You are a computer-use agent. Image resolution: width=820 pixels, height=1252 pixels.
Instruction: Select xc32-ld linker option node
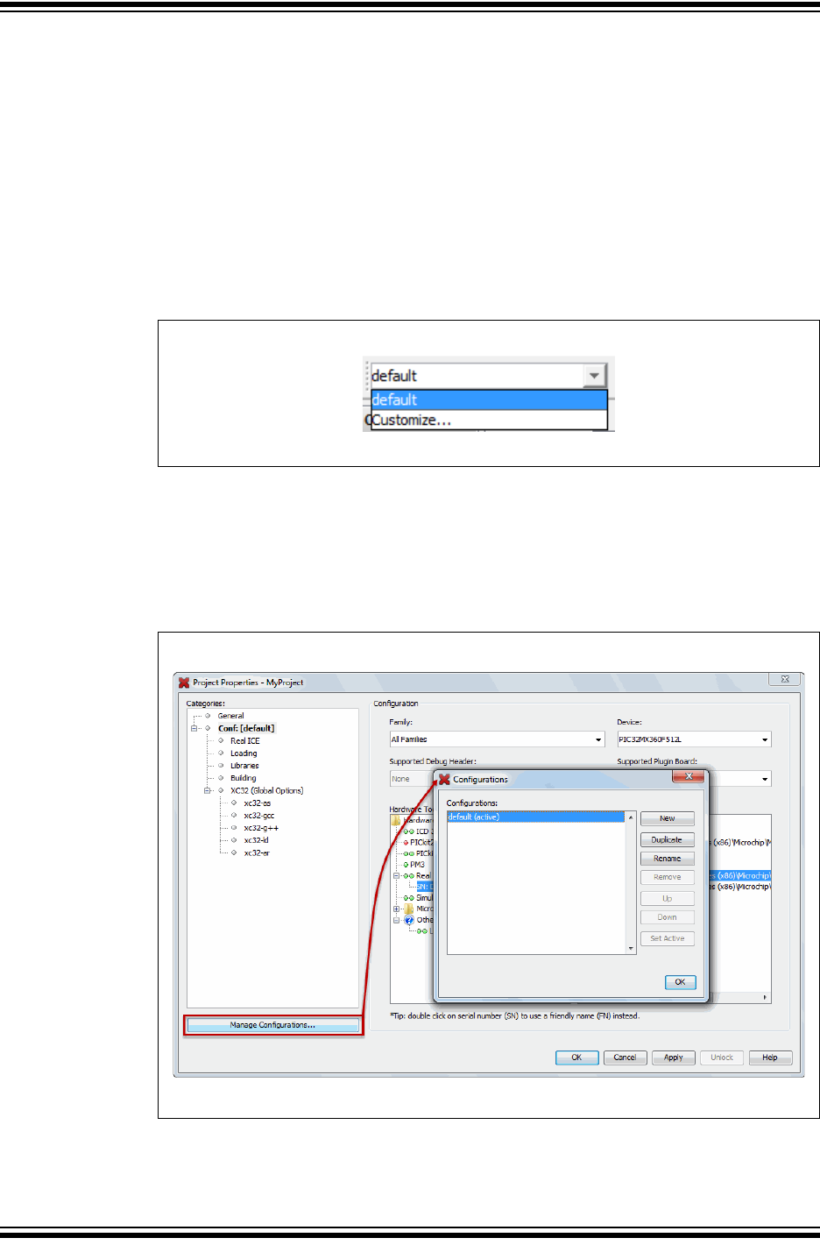(x=257, y=840)
